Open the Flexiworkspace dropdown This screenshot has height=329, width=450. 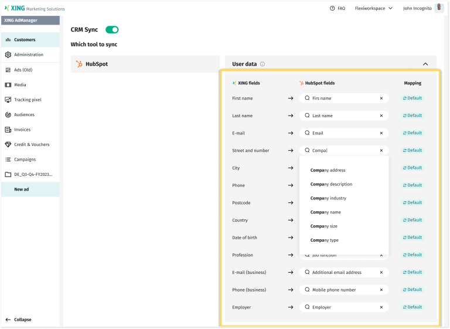374,8
